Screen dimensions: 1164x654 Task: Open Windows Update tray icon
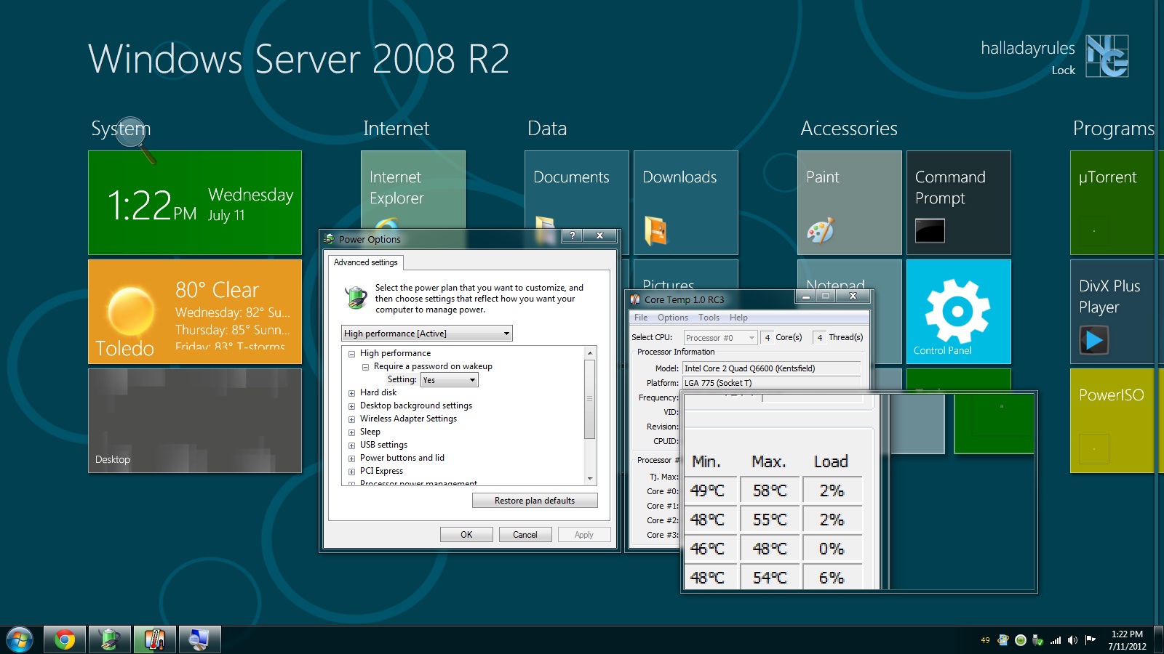pos(1003,640)
